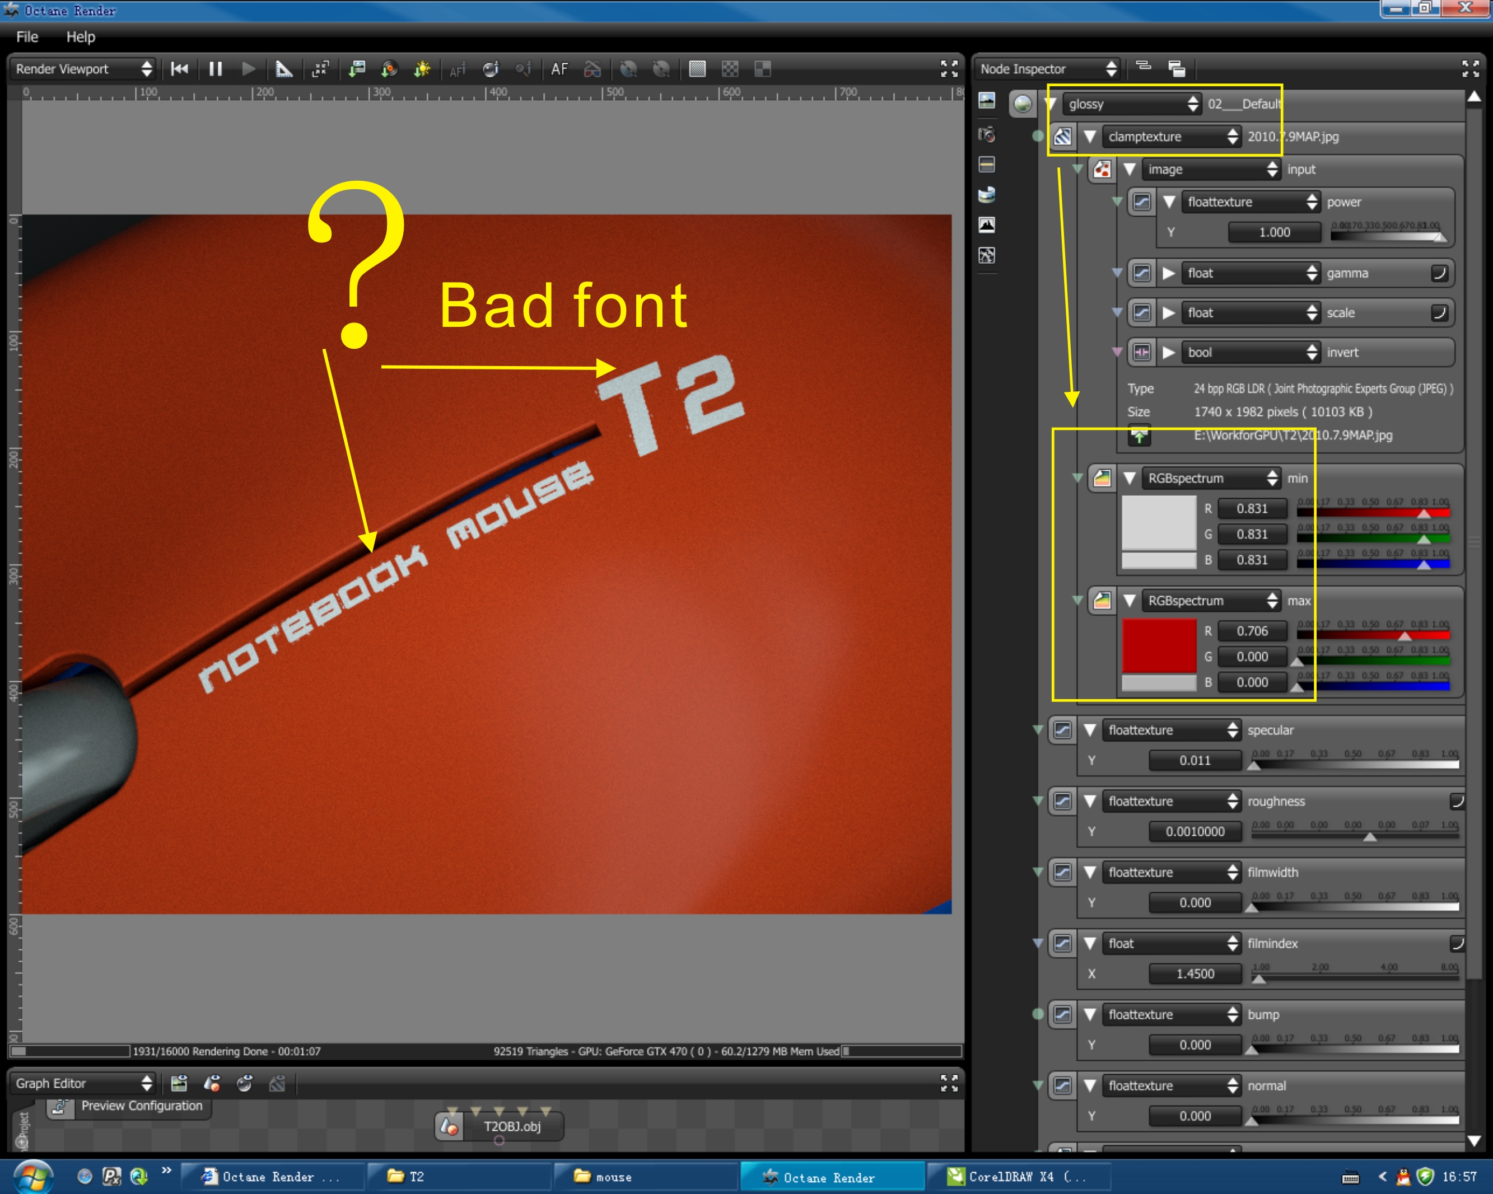Viewport: 1493px width, 1194px height.
Task: Pause the rendering
Action: [216, 69]
